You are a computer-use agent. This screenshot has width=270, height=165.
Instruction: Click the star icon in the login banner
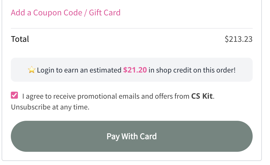click(x=32, y=70)
